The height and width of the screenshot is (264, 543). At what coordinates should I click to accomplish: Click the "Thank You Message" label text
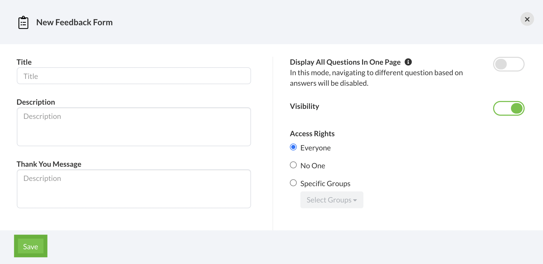pyautogui.click(x=49, y=164)
